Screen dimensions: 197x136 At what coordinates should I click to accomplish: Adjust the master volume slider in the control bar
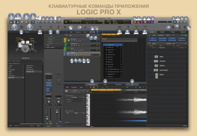pyautogui.click(x=165, y=22)
